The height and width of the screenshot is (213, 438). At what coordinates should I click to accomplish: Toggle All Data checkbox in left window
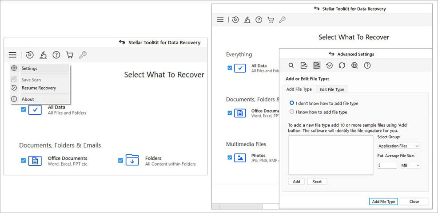point(23,109)
